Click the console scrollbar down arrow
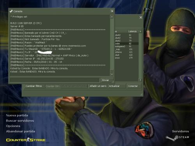This screenshot has width=195, height=146. [112, 74]
